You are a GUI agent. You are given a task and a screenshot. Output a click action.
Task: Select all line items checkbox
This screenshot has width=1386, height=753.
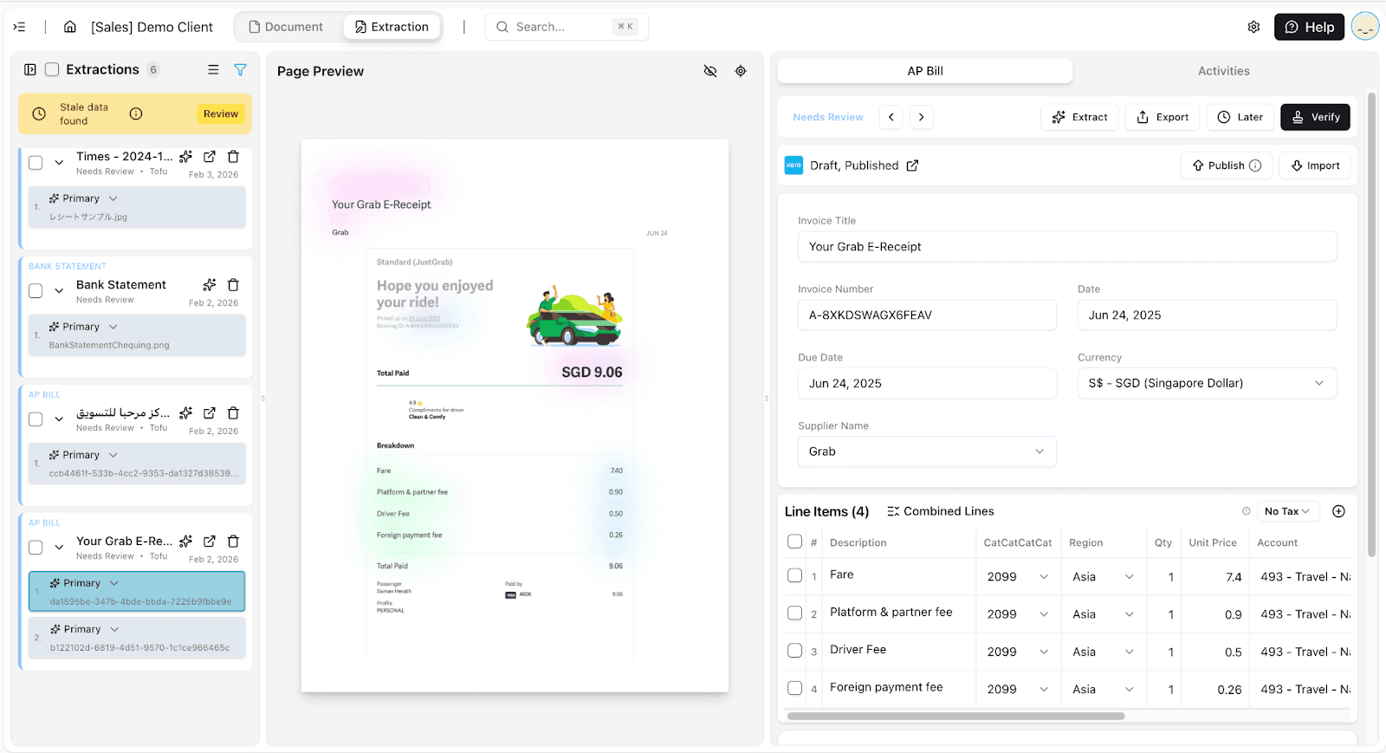794,542
